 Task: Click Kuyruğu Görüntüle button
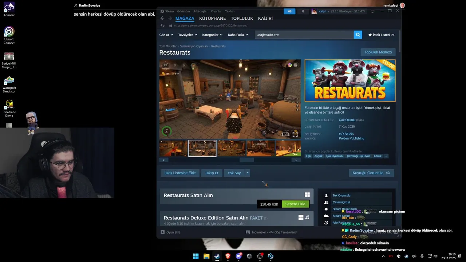click(x=371, y=173)
